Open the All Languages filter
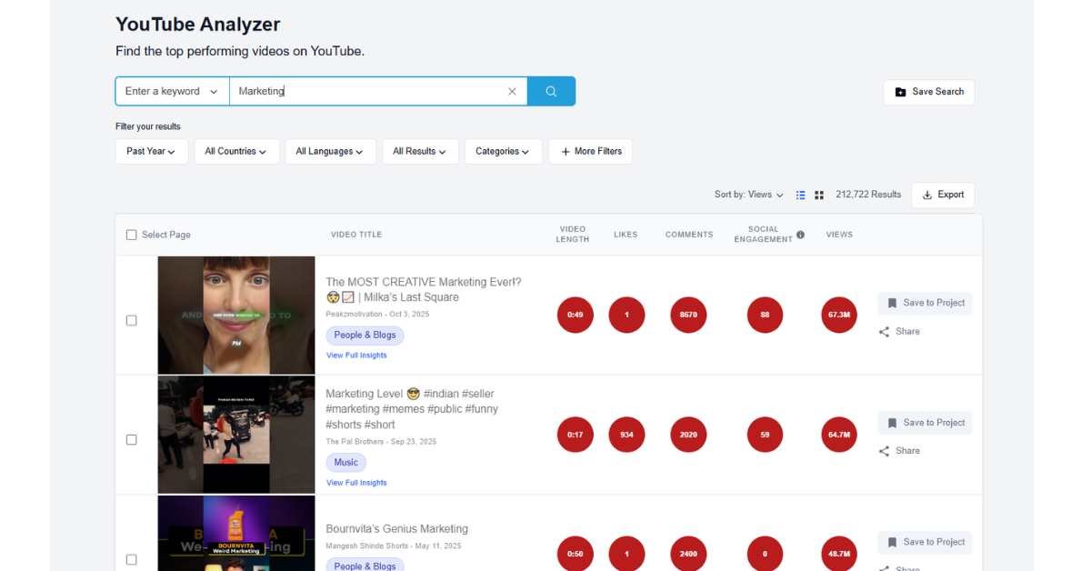This screenshot has width=1091, height=571. pyautogui.click(x=330, y=151)
